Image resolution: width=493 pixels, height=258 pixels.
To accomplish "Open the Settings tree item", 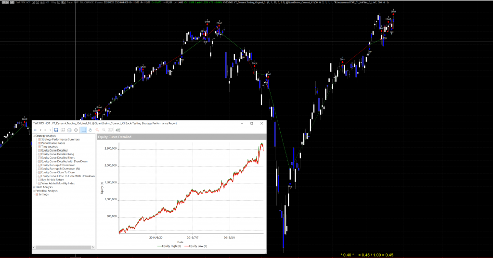I will pyautogui.click(x=43, y=194).
